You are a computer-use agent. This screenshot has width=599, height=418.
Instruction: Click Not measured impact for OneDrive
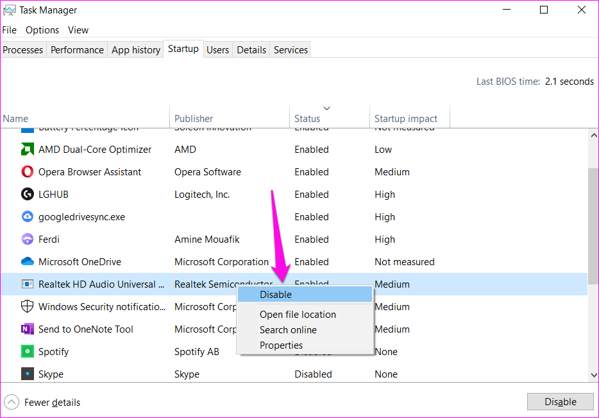point(405,261)
